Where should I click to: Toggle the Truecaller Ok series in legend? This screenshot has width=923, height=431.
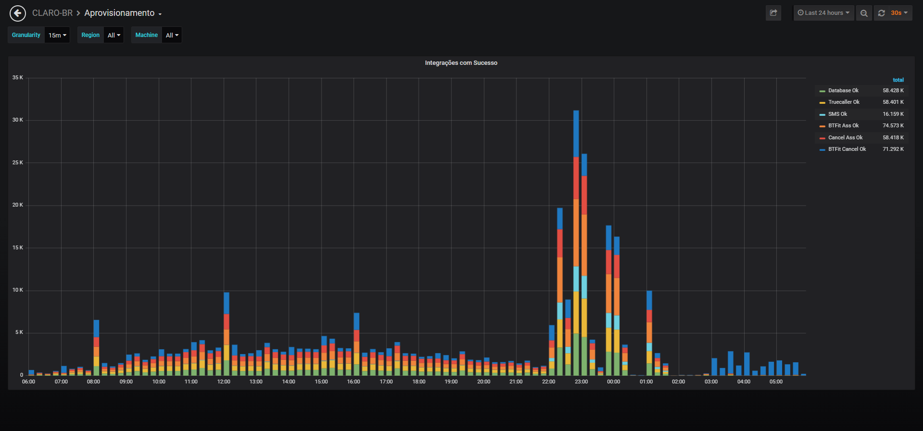click(844, 102)
